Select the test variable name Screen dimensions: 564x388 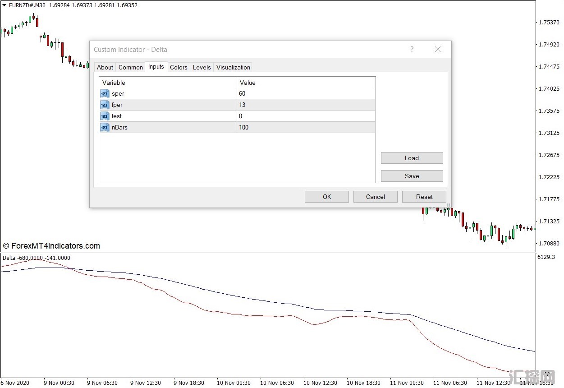pyautogui.click(x=117, y=116)
